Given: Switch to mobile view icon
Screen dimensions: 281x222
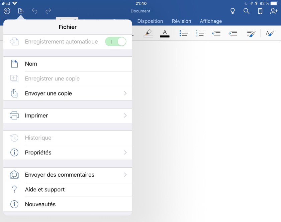Looking at the screenshot, I should coord(260,11).
